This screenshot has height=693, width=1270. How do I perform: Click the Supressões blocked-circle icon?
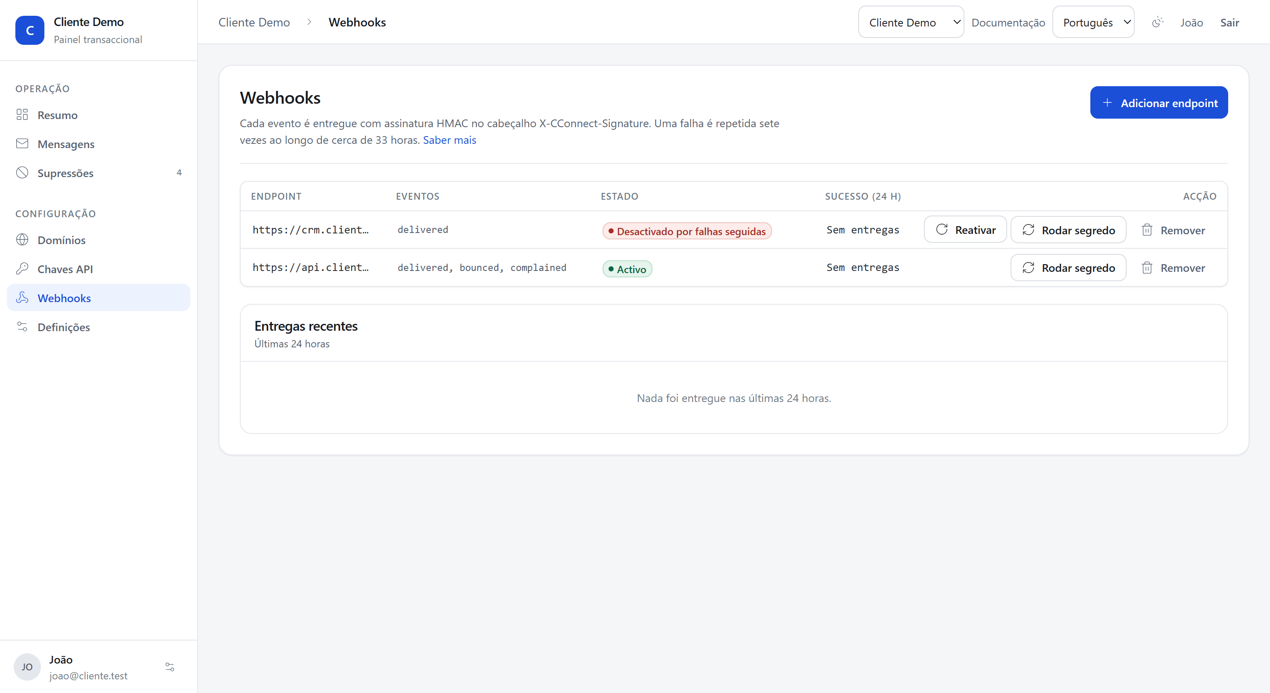pyautogui.click(x=22, y=172)
